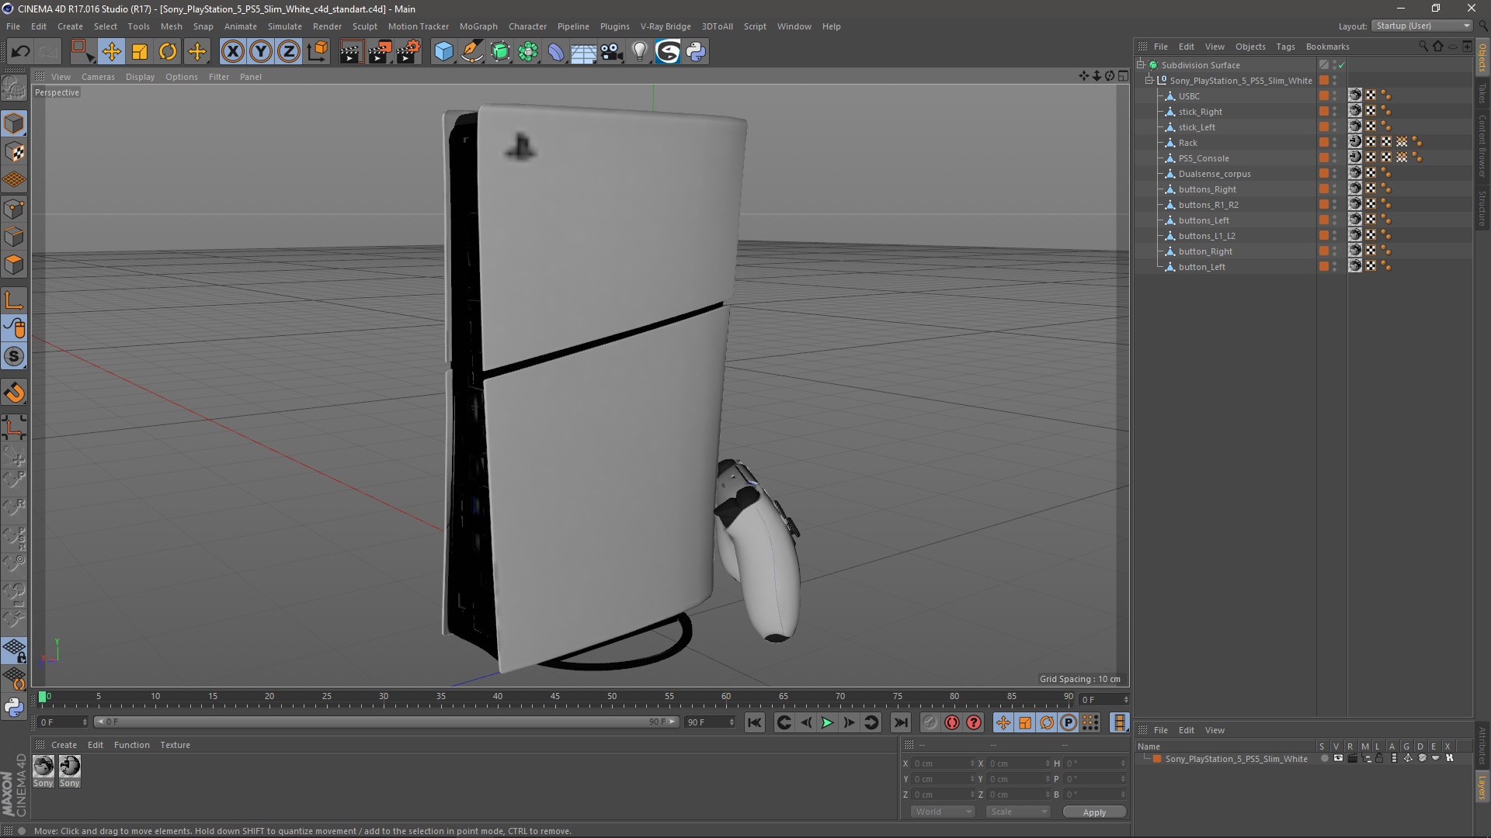The height and width of the screenshot is (838, 1491).
Task: Click Record Active Objects button
Action: 930,722
